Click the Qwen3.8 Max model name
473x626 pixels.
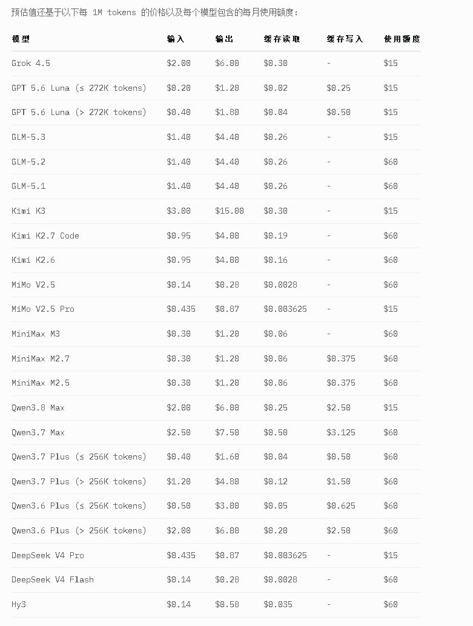tap(38, 407)
